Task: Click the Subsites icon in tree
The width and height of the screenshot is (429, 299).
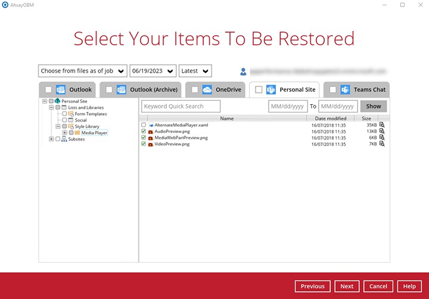Action: 64,139
